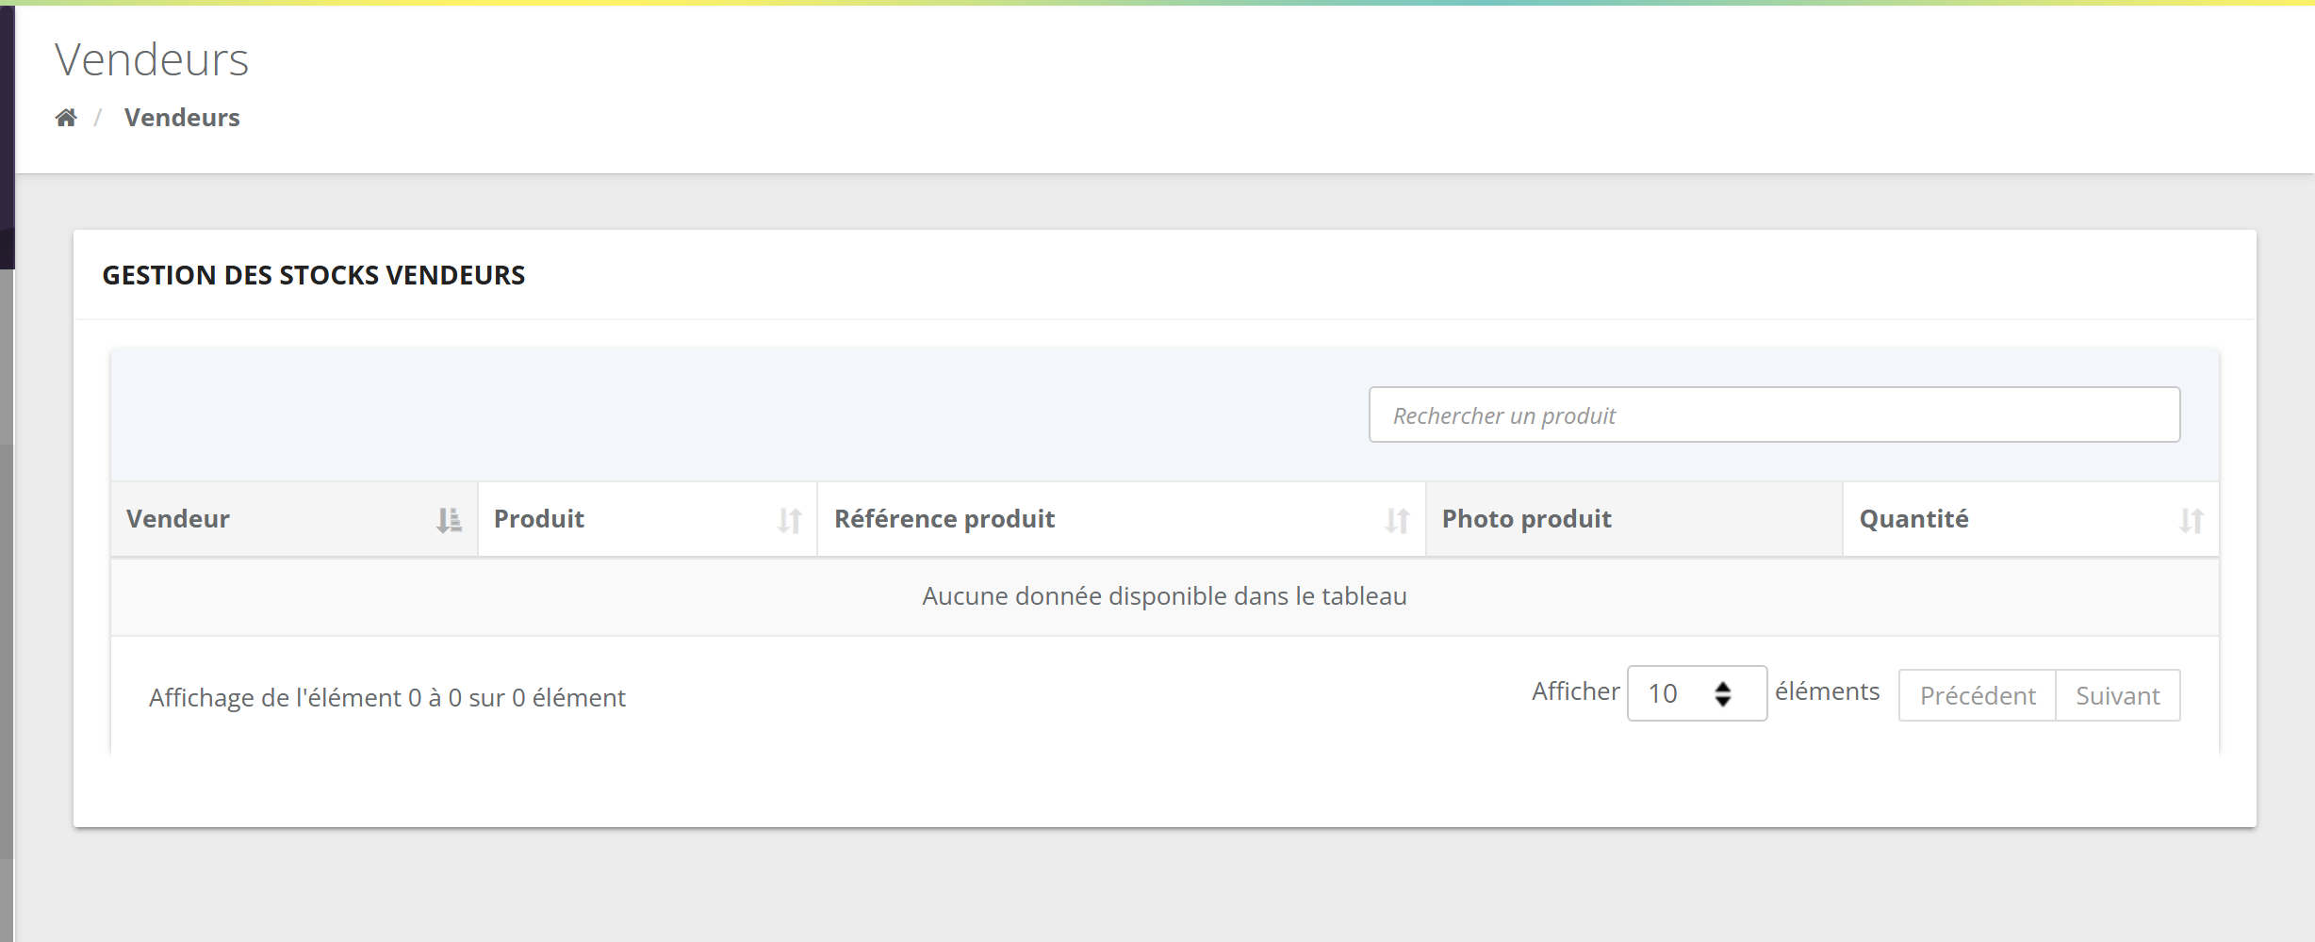Click the Produit column header label
Image resolution: width=2315 pixels, height=942 pixels.
[x=539, y=519]
